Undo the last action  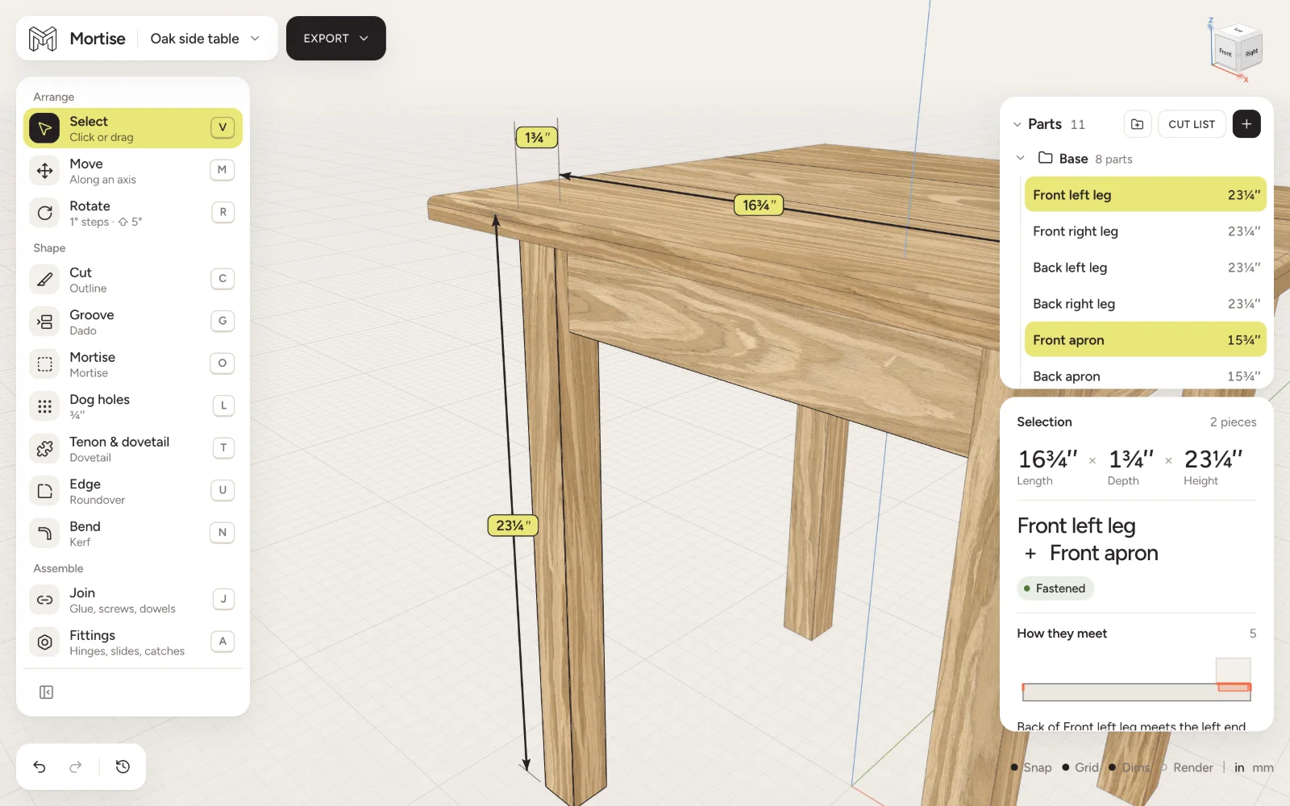[40, 767]
